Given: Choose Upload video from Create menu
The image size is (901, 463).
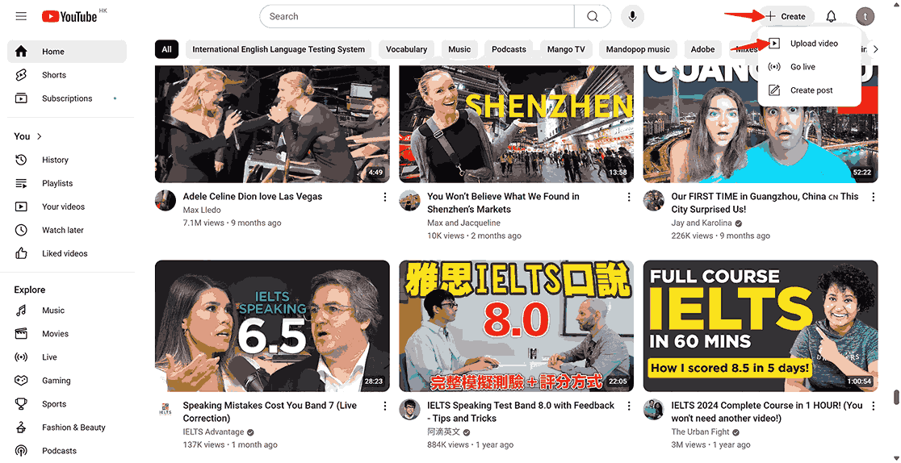Looking at the screenshot, I should (x=809, y=44).
